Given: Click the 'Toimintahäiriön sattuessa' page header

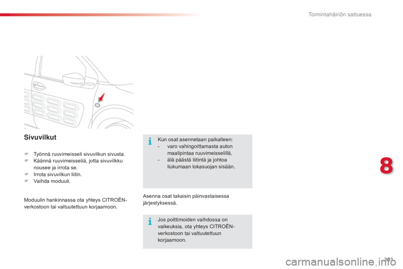Looking at the screenshot, I should pos(340,14).
